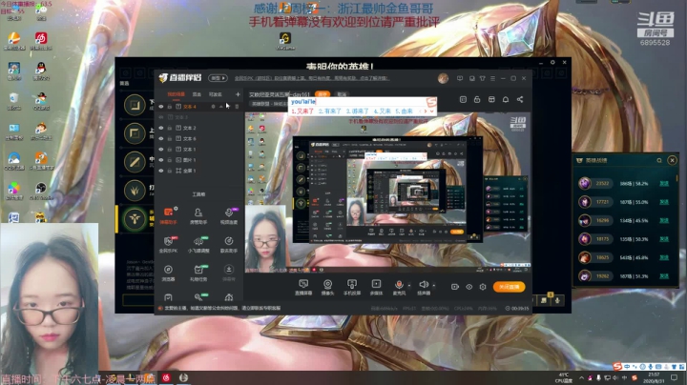Click the recording camera icon beside 关闭直播
This screenshot has width=687, height=385.
[455, 287]
